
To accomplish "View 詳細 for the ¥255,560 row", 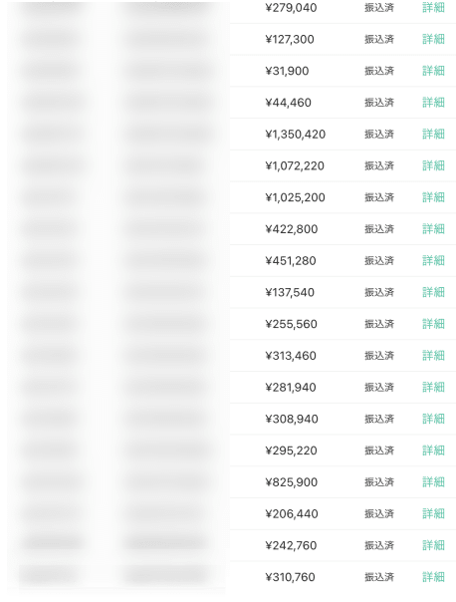I will click(x=433, y=324).
